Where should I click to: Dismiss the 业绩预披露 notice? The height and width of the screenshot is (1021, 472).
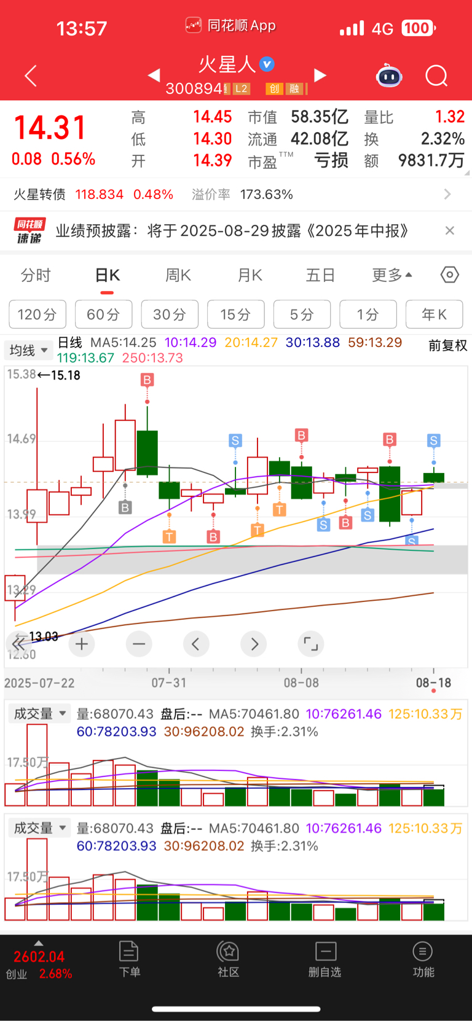[x=450, y=230]
